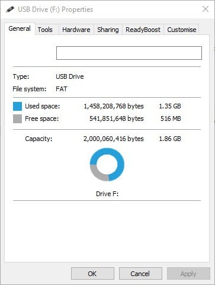This screenshot has height=285, width=215.
Task: Click the greyed Apply button
Action: [188, 274]
